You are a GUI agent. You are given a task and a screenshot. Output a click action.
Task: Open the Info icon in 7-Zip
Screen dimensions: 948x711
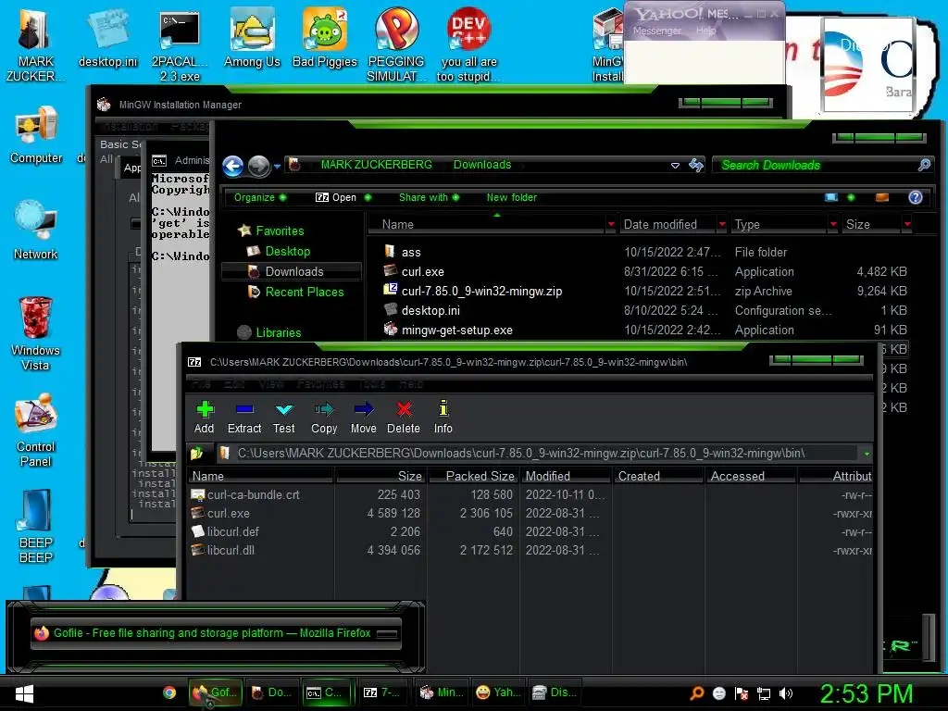point(443,408)
